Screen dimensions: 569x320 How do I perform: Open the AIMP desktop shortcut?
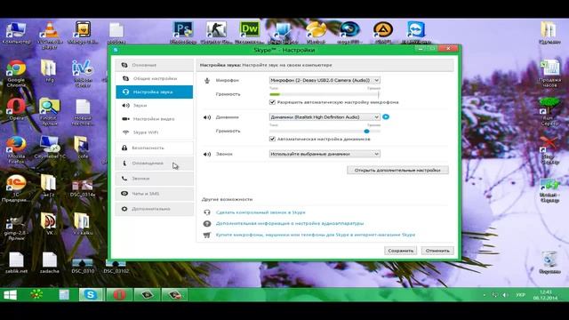click(x=383, y=33)
